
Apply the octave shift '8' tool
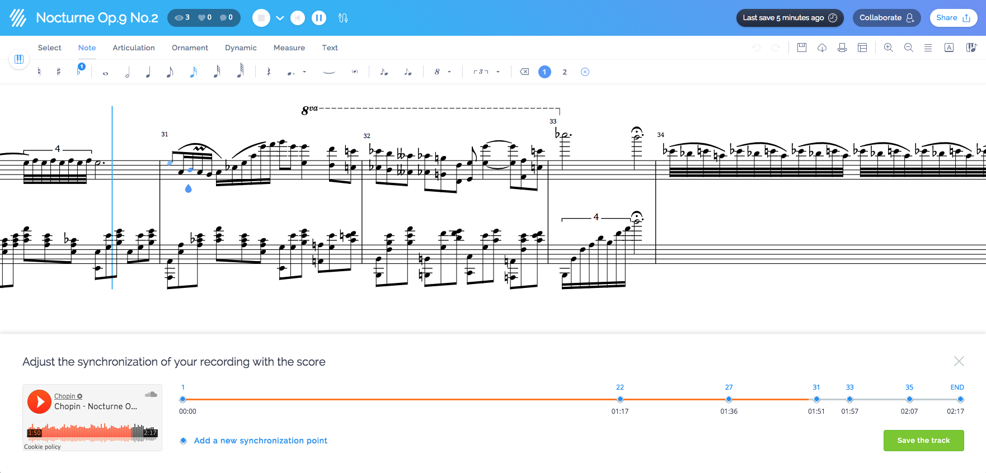pyautogui.click(x=437, y=72)
